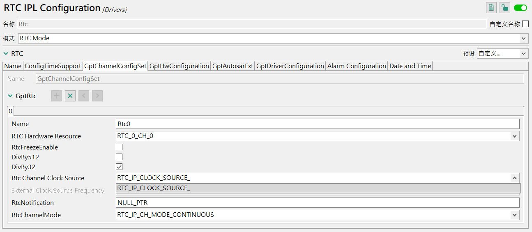Open the RtcChannelMode dropdown
The image size is (532, 232).
[318, 215]
